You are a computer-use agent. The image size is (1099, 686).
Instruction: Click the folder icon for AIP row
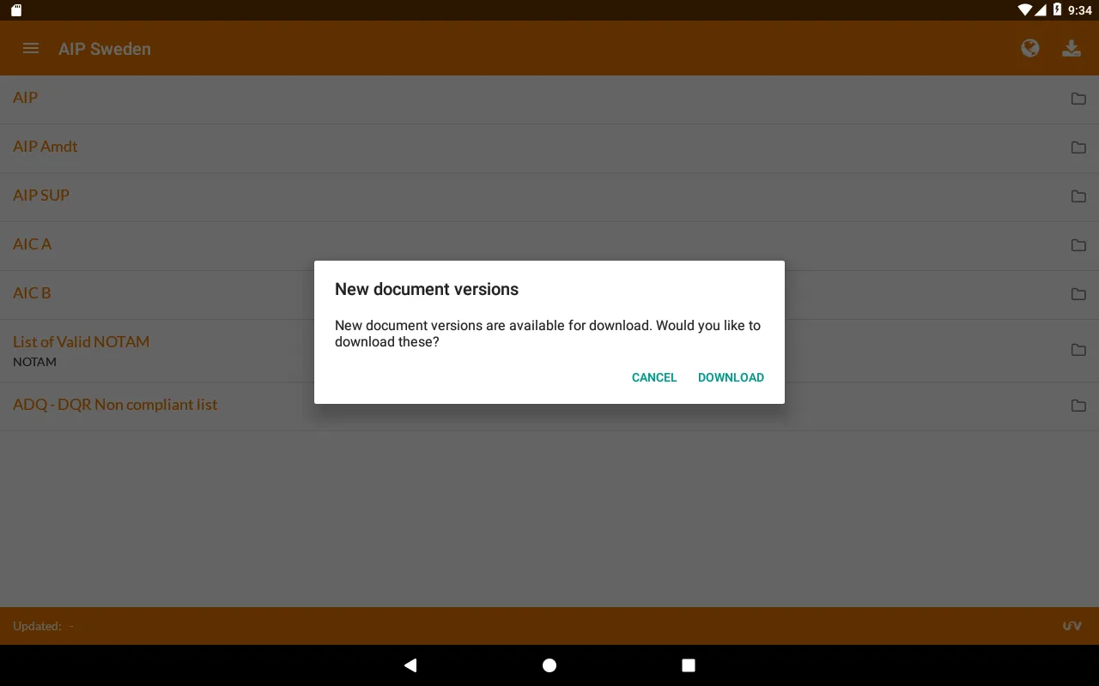pyautogui.click(x=1078, y=99)
